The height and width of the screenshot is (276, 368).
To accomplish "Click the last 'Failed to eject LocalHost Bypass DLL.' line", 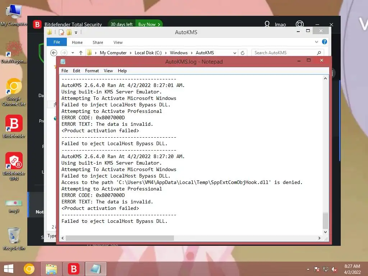I will pos(114,221).
